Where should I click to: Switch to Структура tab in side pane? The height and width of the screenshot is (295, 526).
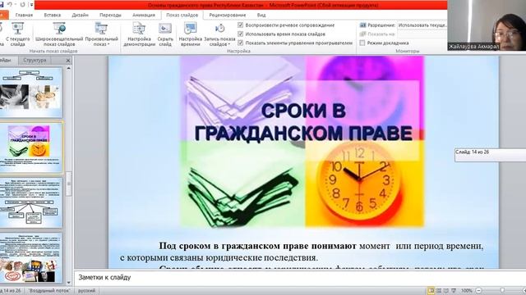coord(35,60)
